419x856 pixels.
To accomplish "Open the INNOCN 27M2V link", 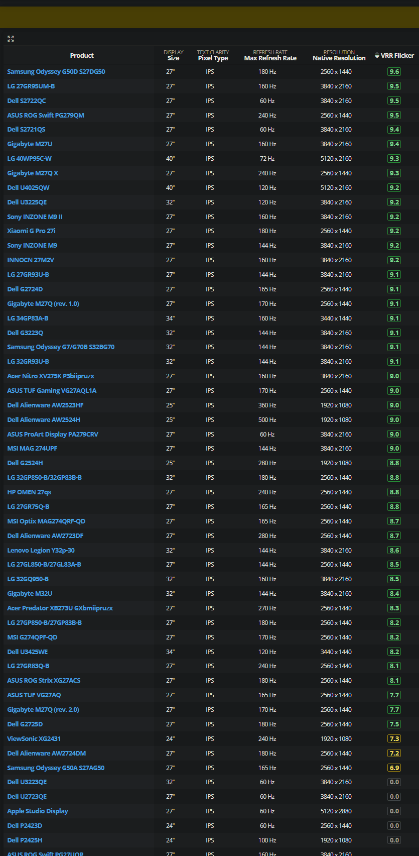I will point(31,260).
